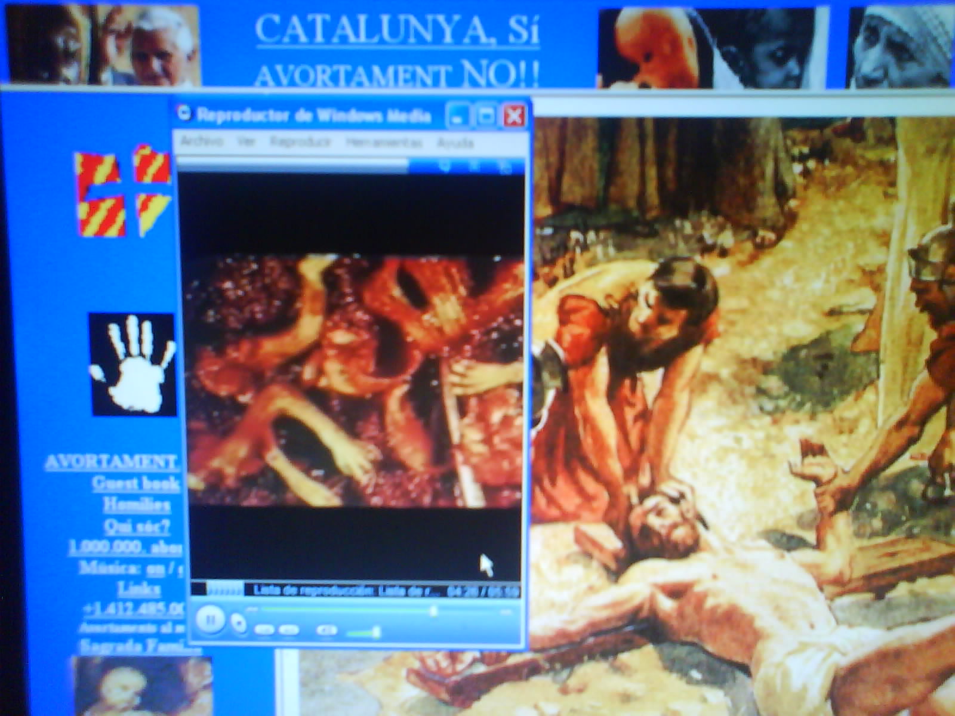Open the Links page link
This screenshot has width=955, height=716.
coord(139,590)
